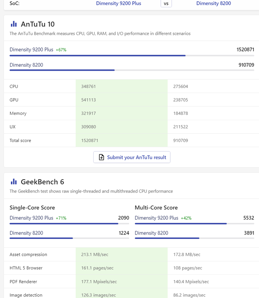259x298 pixels.
Task: Click the +71% single-core difference label
Action: [x=61, y=218]
